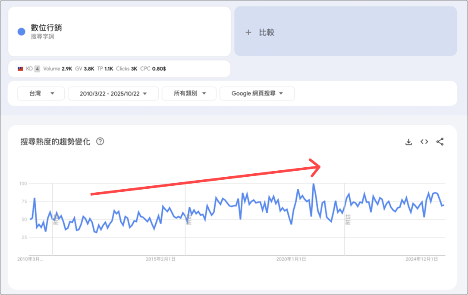Expand the 所有類別 category dropdown

189,93
